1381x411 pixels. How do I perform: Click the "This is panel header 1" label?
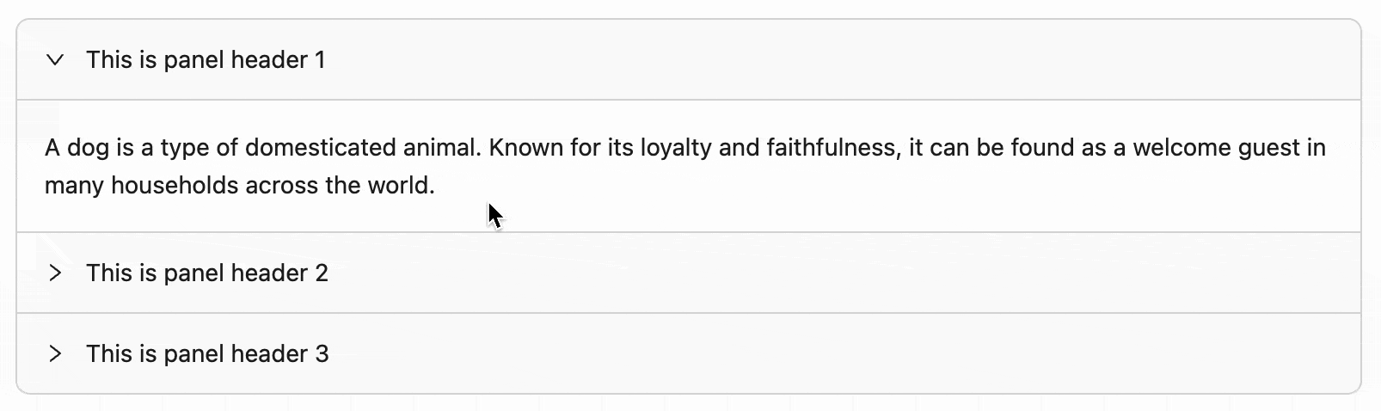(x=206, y=60)
